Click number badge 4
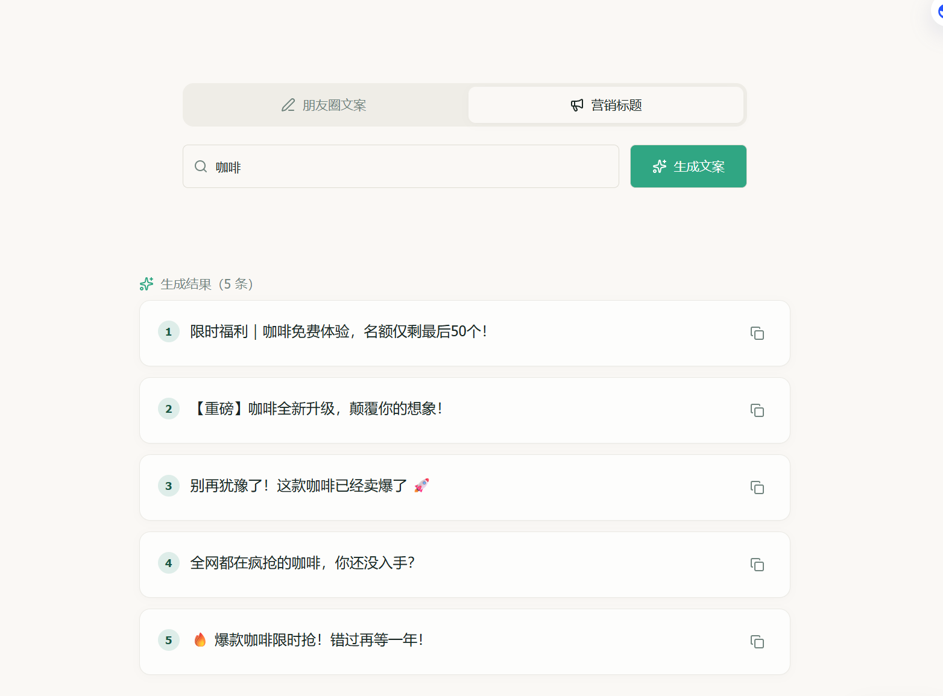This screenshot has width=943, height=696. [x=169, y=563]
